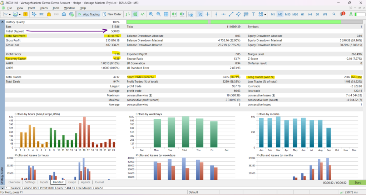The width and height of the screenshot is (366, 195).
Task: Open the search magnifier icon
Action: [334, 14]
